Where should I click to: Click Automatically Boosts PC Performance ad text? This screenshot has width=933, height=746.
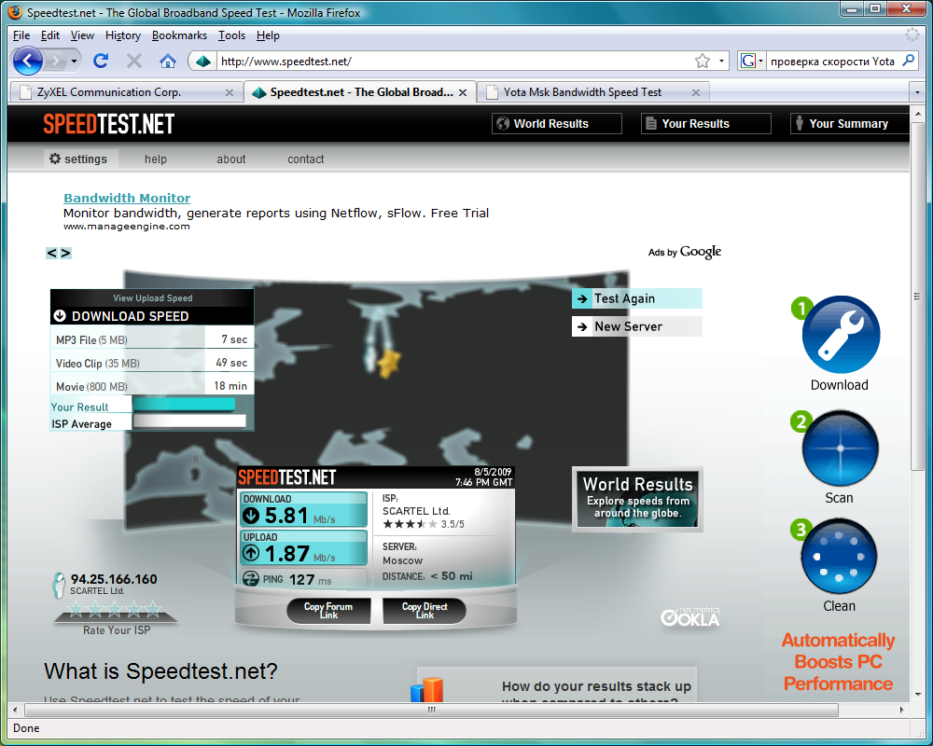pyautogui.click(x=838, y=661)
